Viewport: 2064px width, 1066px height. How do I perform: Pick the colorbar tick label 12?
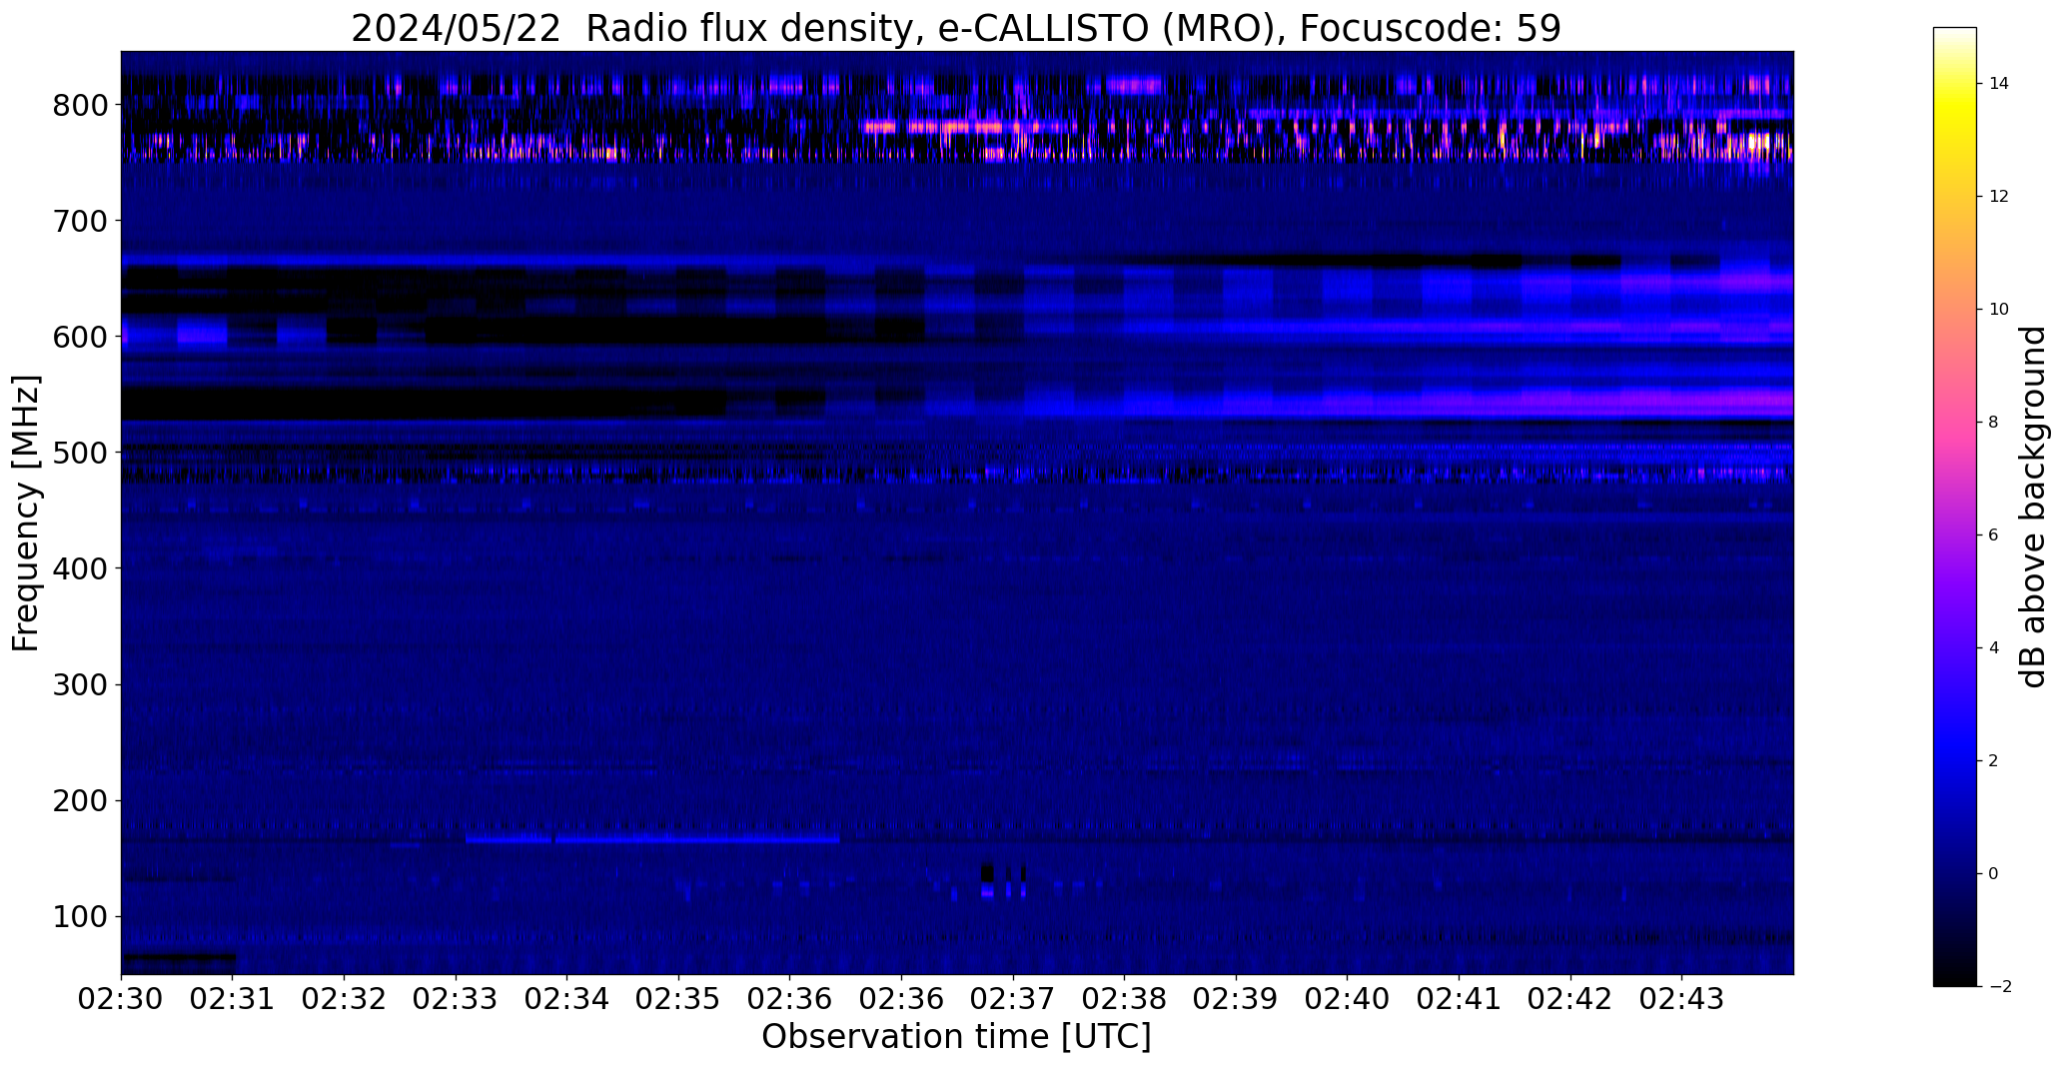(x=1999, y=197)
